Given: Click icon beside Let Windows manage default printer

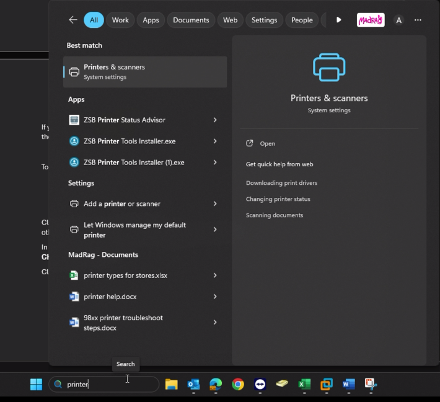Looking at the screenshot, I should (74, 230).
